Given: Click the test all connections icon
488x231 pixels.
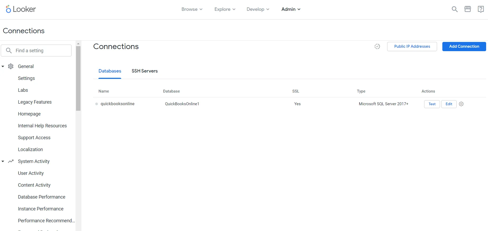Looking at the screenshot, I should point(377,46).
